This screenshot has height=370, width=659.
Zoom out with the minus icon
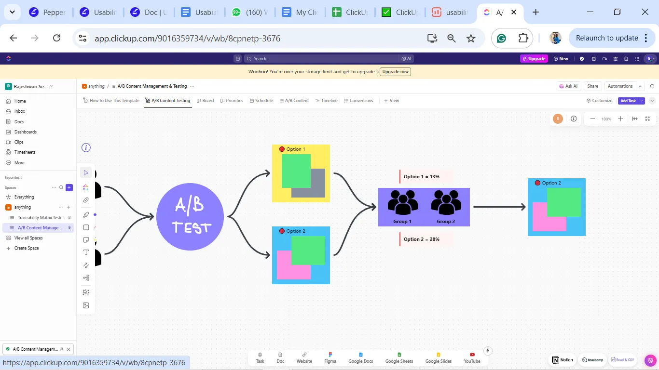coord(592,119)
